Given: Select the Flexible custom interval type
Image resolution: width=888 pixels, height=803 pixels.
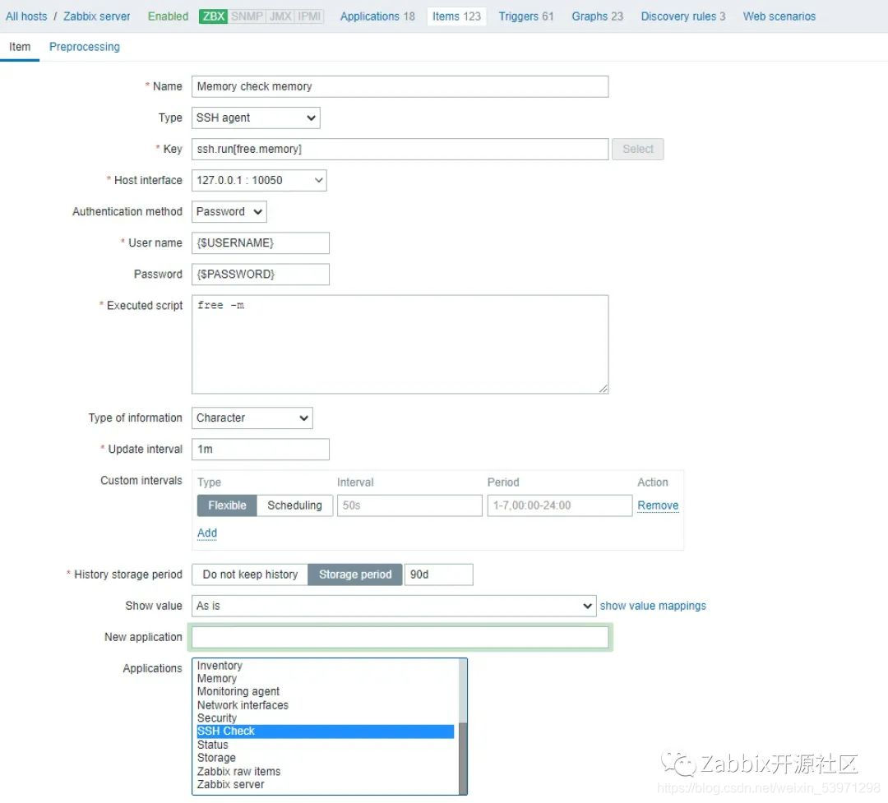Looking at the screenshot, I should [x=227, y=505].
